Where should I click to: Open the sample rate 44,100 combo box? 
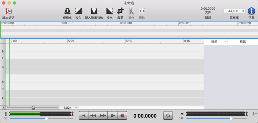pos(234,11)
